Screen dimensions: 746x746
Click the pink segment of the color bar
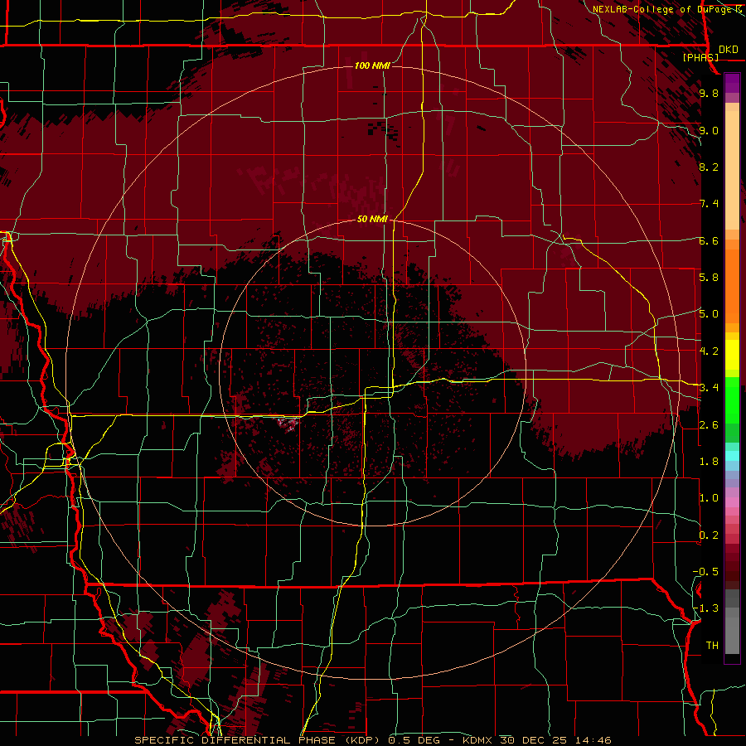pos(732,502)
